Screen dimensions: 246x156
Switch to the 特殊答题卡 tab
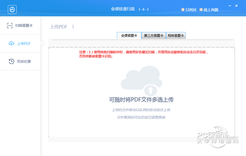pyautogui.click(x=176, y=35)
